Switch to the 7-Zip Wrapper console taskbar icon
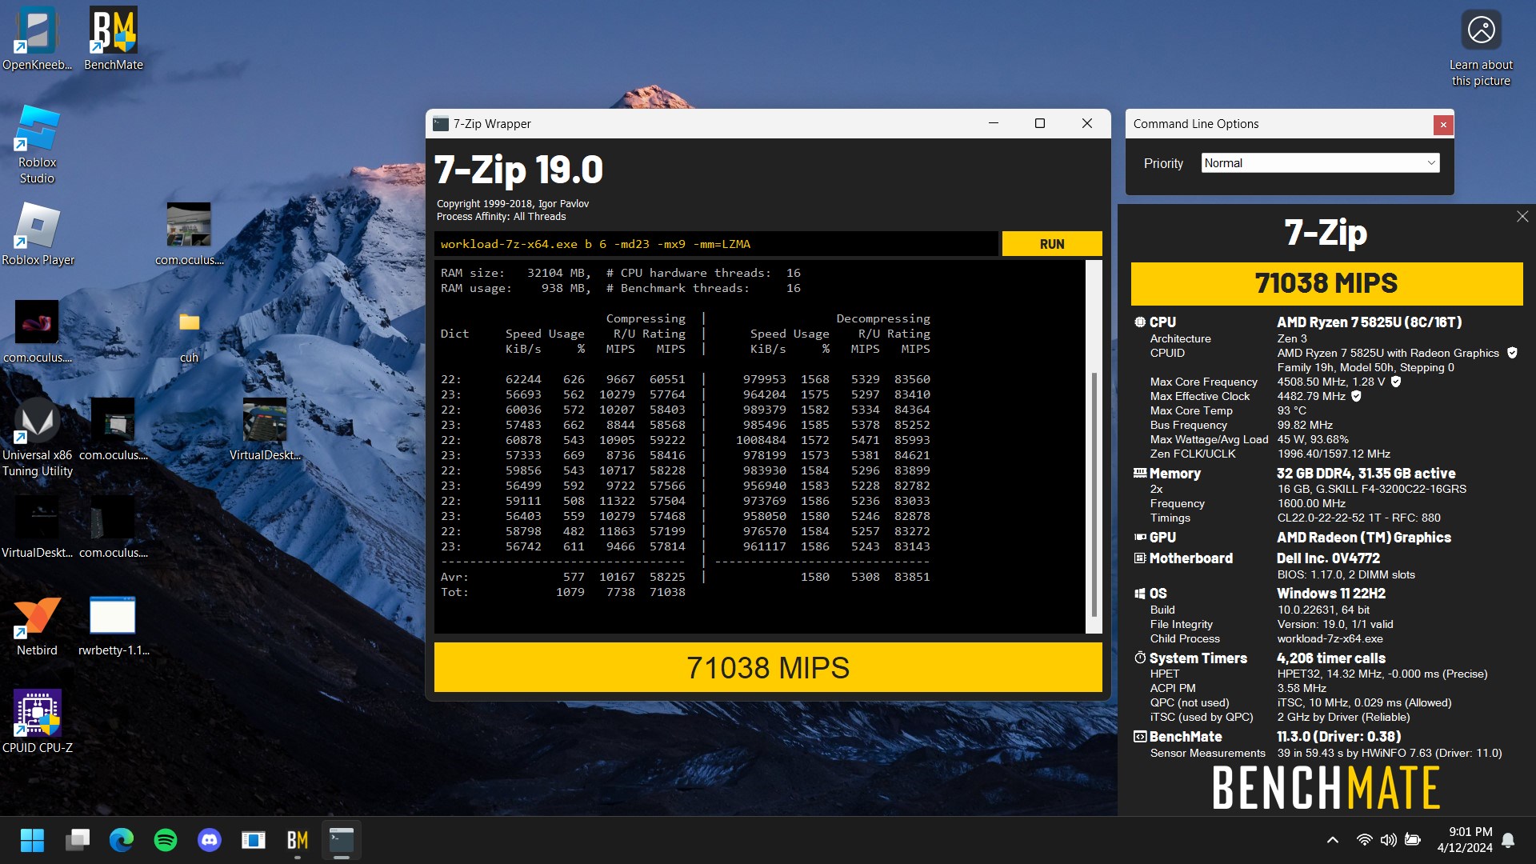The height and width of the screenshot is (864, 1536). [342, 840]
